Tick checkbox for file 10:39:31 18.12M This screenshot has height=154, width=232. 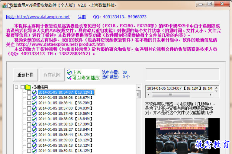29,151
